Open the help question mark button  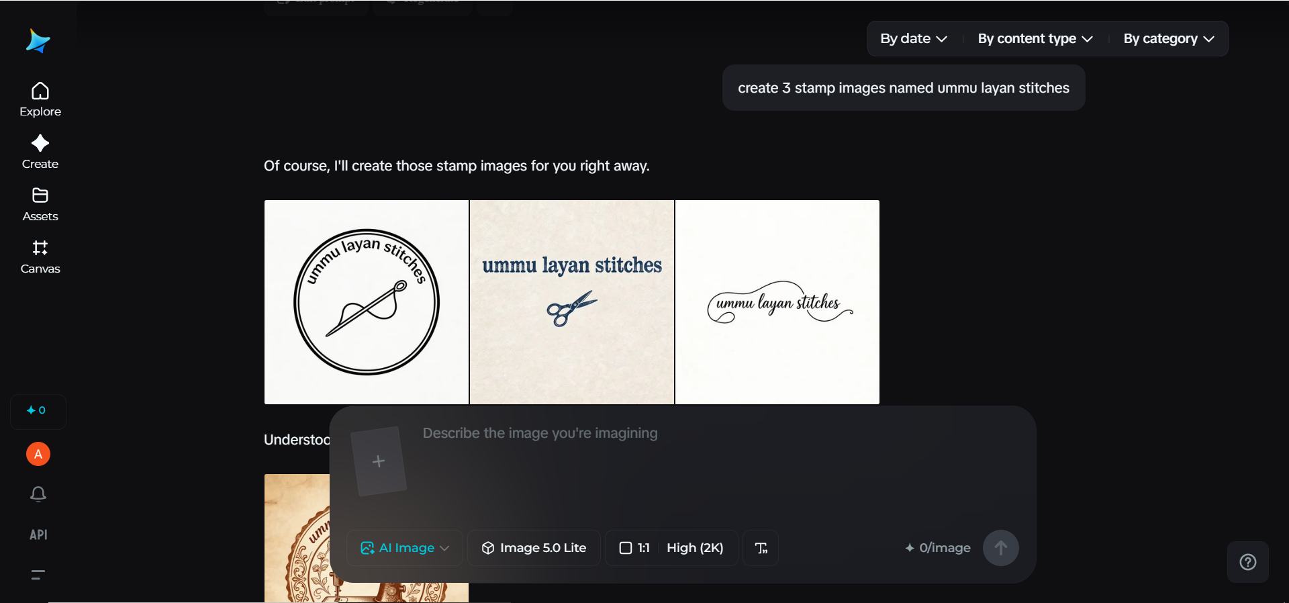click(x=1248, y=562)
